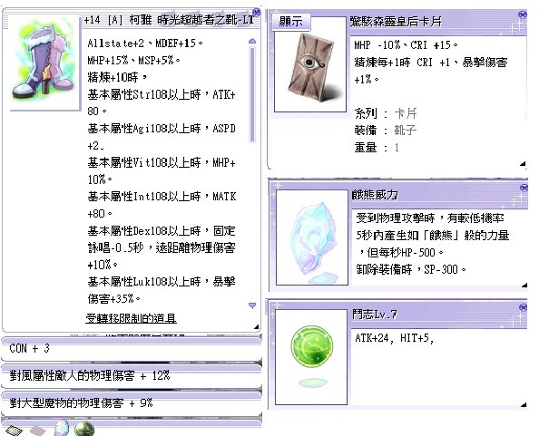Viewport: 539px width, 436px height.
Task: Click the '精煉+10時' line
Action: tap(117, 77)
